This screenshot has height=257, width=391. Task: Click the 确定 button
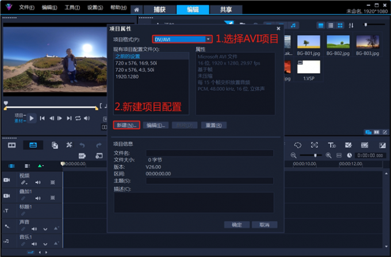(237, 225)
